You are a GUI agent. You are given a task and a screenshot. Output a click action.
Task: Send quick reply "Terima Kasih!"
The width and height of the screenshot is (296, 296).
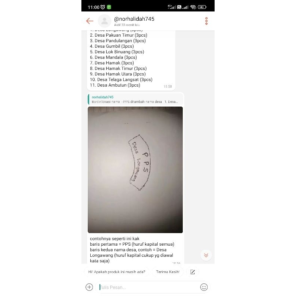click(x=168, y=272)
